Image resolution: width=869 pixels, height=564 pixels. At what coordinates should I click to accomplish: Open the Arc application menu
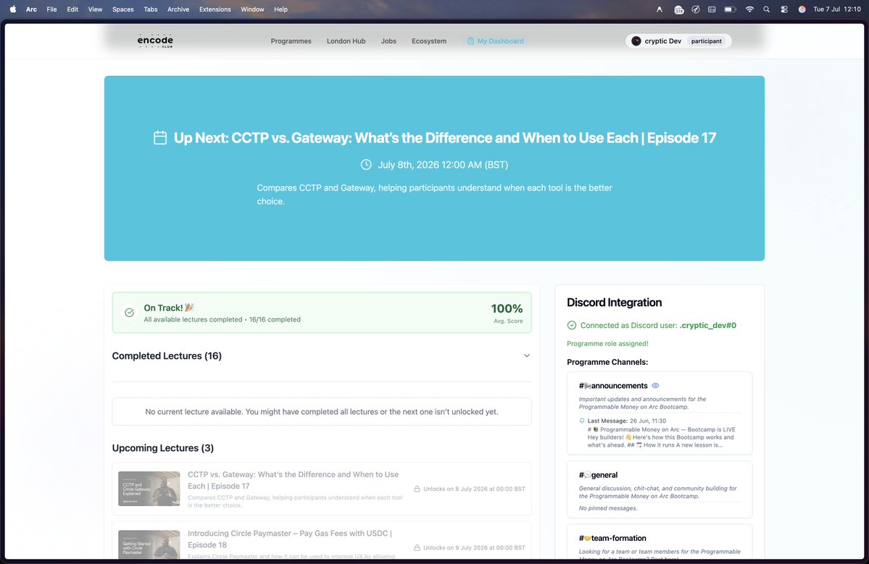tap(32, 9)
